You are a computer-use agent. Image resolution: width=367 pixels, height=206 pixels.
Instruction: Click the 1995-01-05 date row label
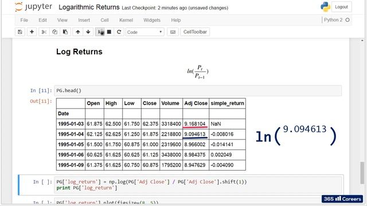coord(71,144)
